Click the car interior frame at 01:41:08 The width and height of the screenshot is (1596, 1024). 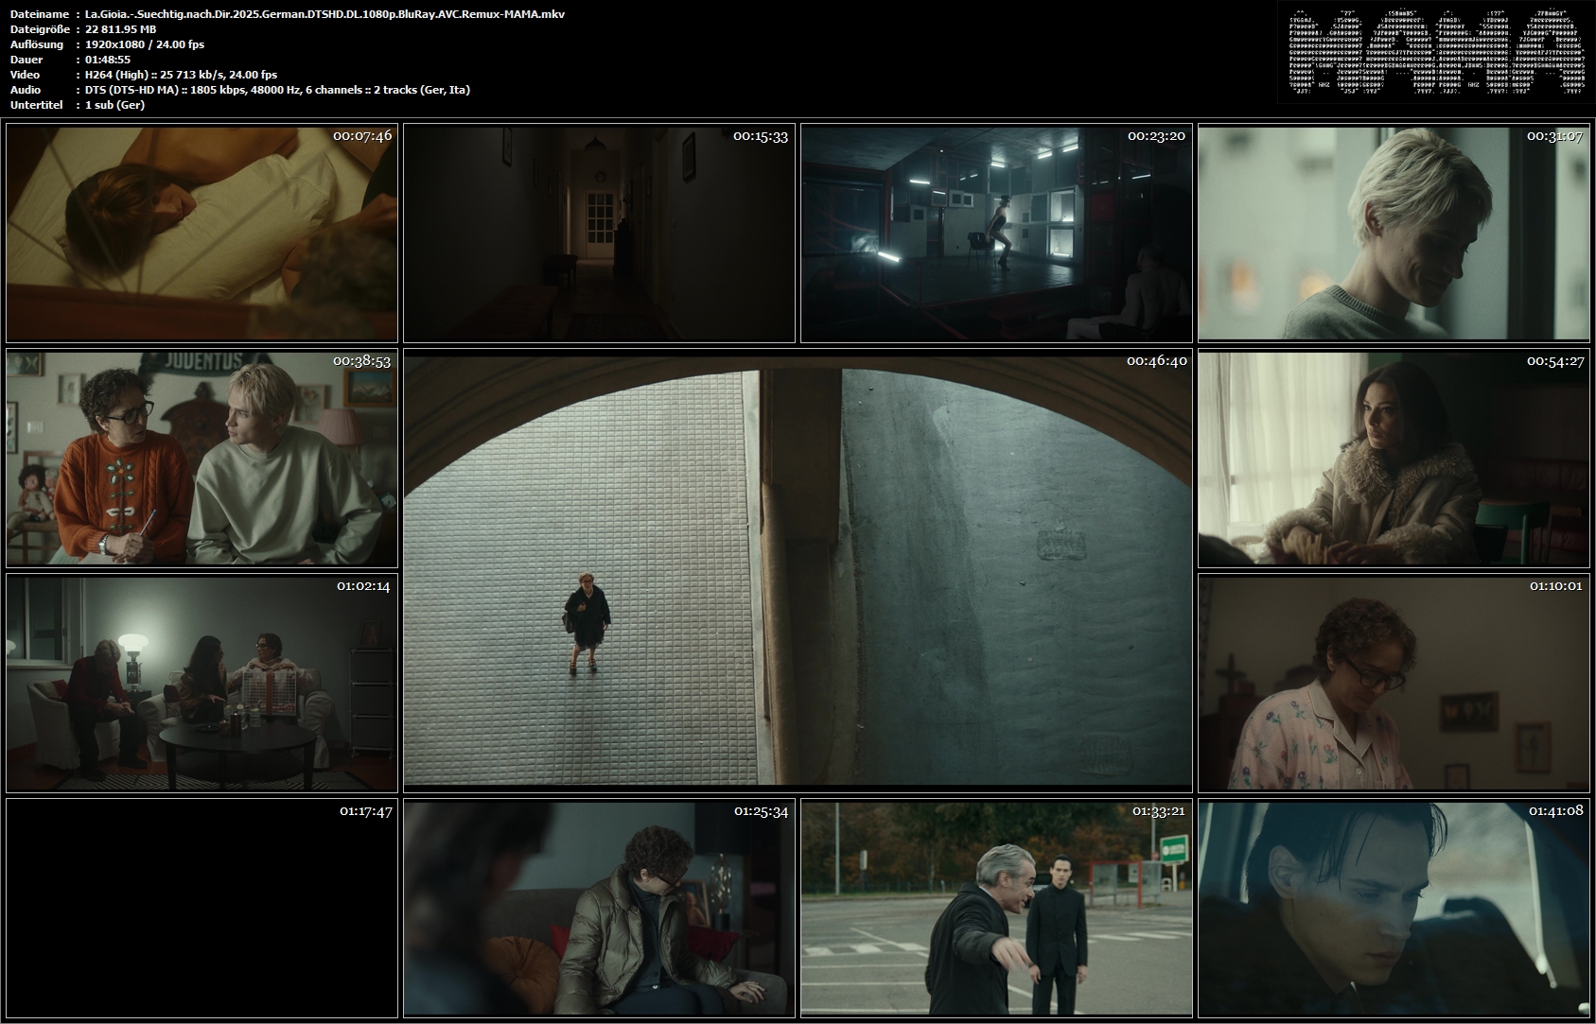click(1394, 908)
